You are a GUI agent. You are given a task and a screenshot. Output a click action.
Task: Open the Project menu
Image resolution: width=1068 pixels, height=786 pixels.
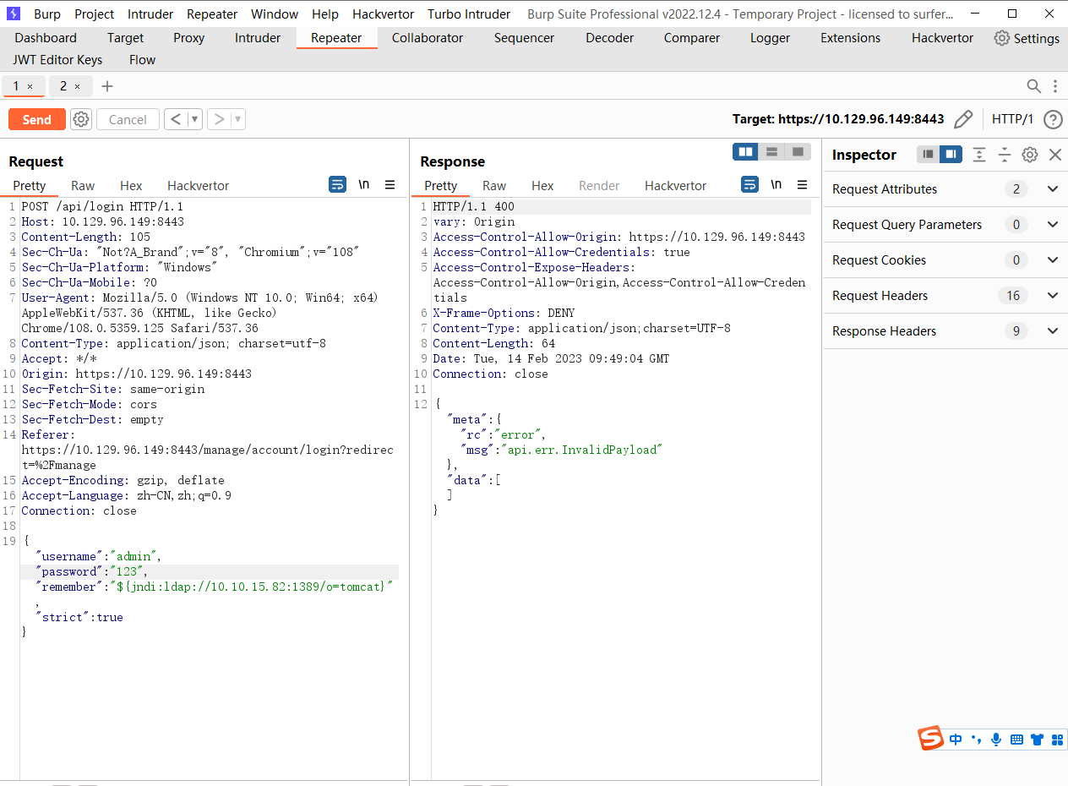(95, 14)
